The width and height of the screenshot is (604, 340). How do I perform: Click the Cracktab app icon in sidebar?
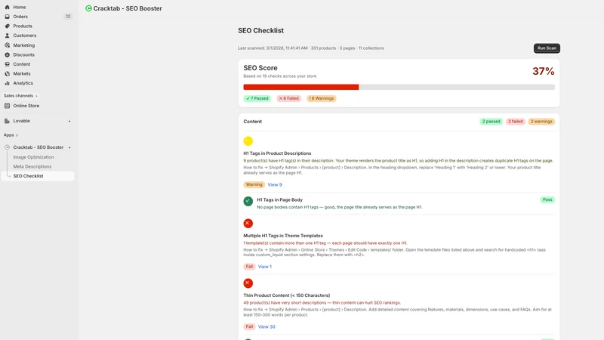[7, 147]
